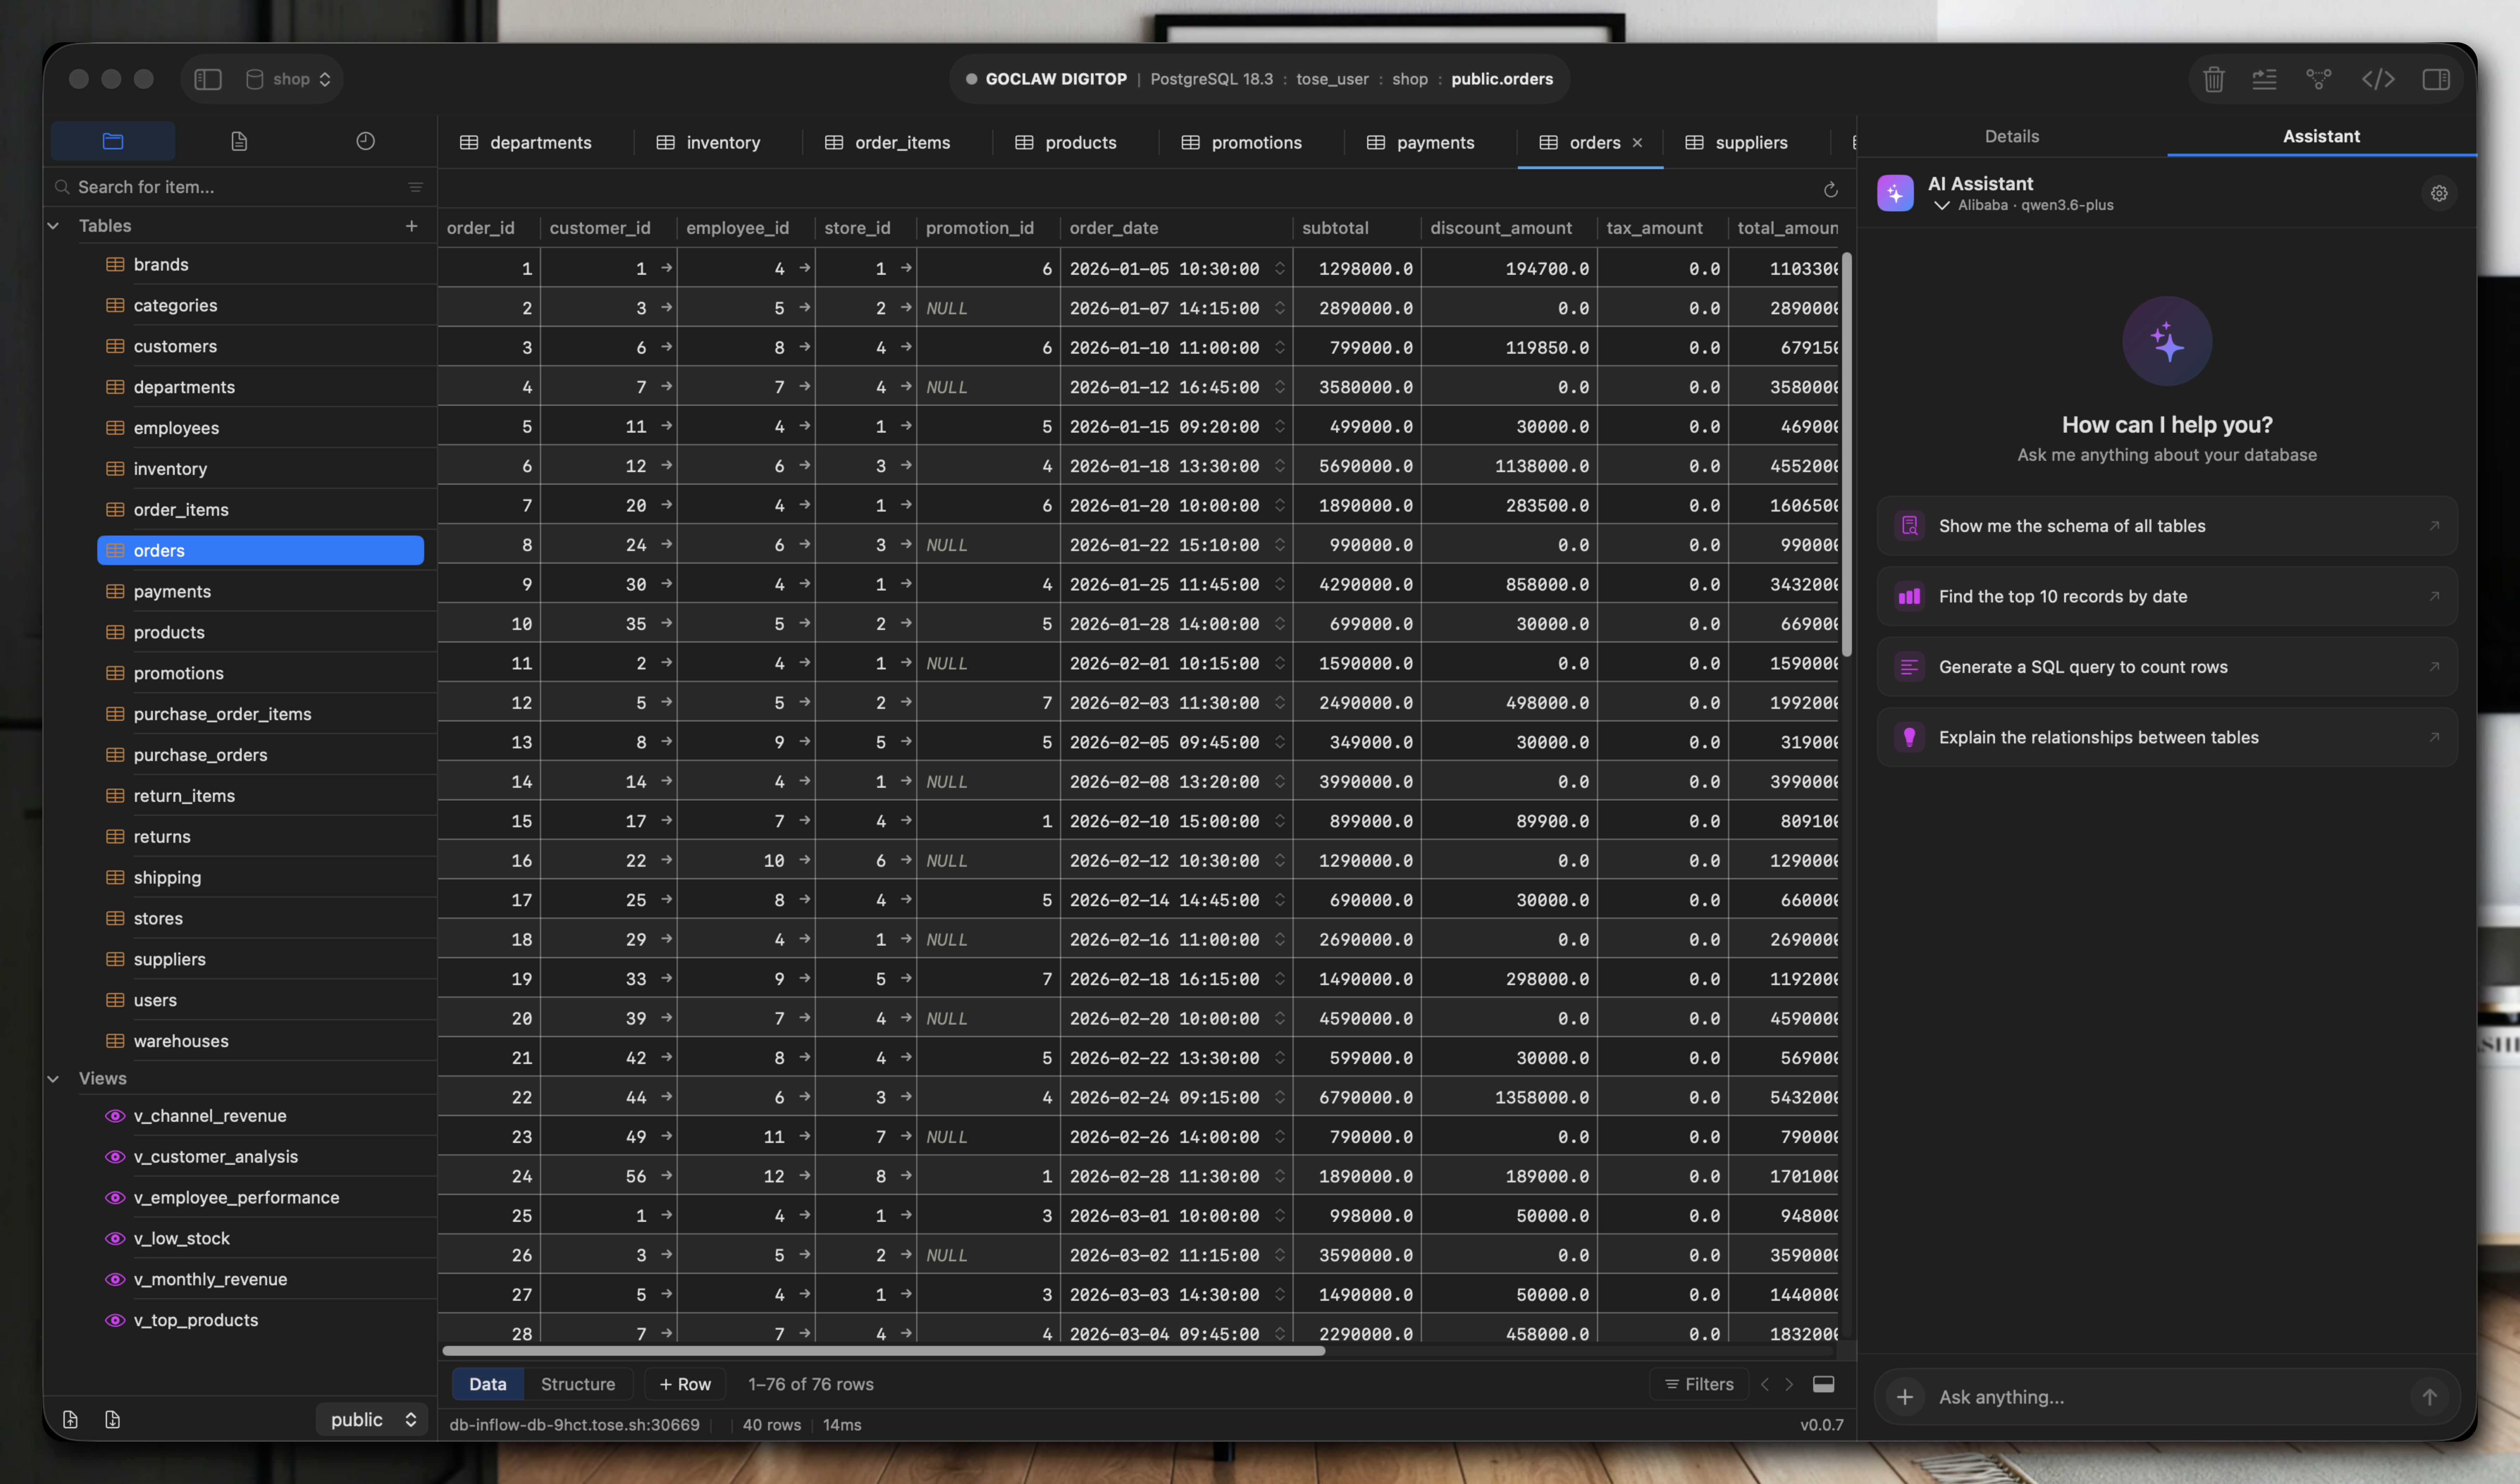Click the trash icon to delete
The height and width of the screenshot is (1484, 2520).
[x=2213, y=79]
